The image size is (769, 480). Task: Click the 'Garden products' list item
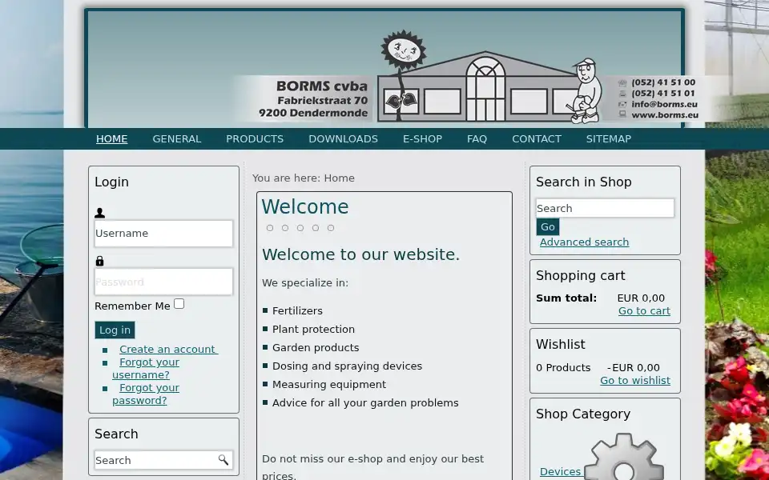[316, 348]
